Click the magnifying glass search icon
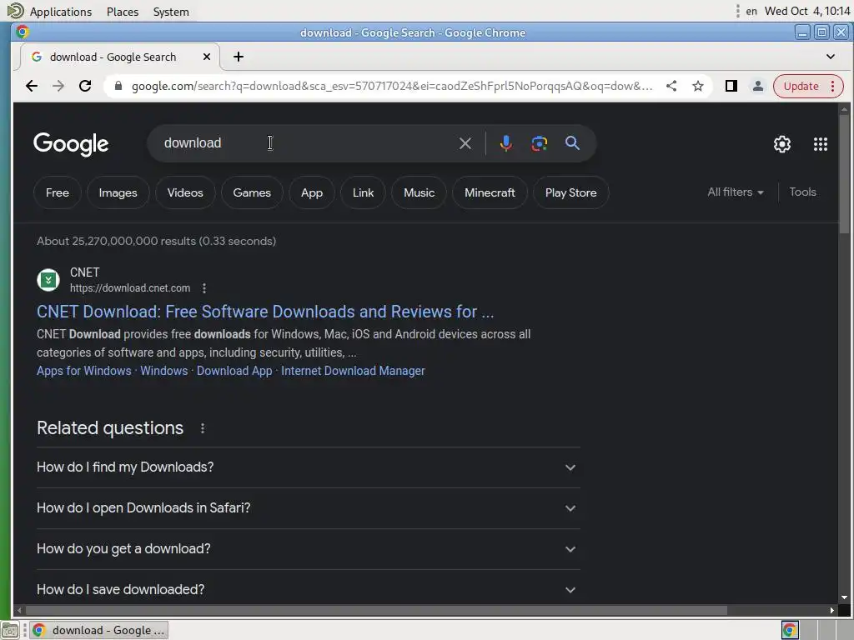The width and height of the screenshot is (854, 640). click(572, 142)
